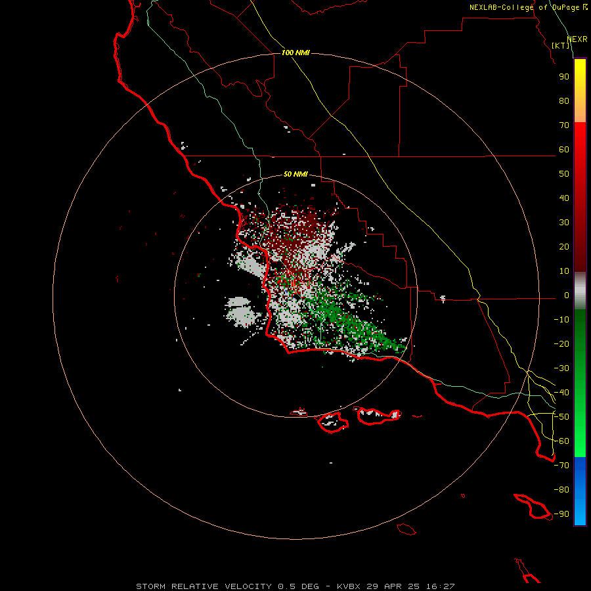The width and height of the screenshot is (591, 591).
Task: Click the -70 value on the velocity scale
Action: 561,466
